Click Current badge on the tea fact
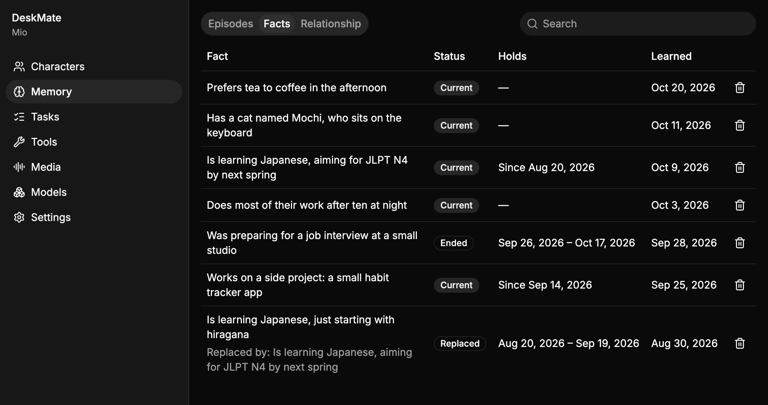This screenshot has height=405, width=768. (456, 88)
